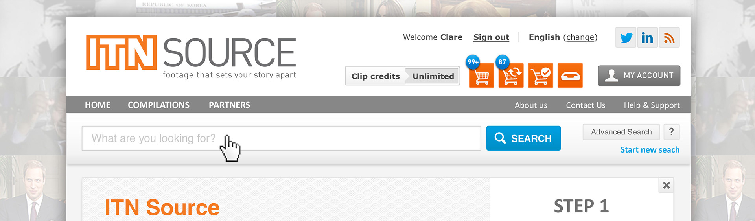
Task: Focus the 'What are you looking for?' field
Action: coord(281,138)
